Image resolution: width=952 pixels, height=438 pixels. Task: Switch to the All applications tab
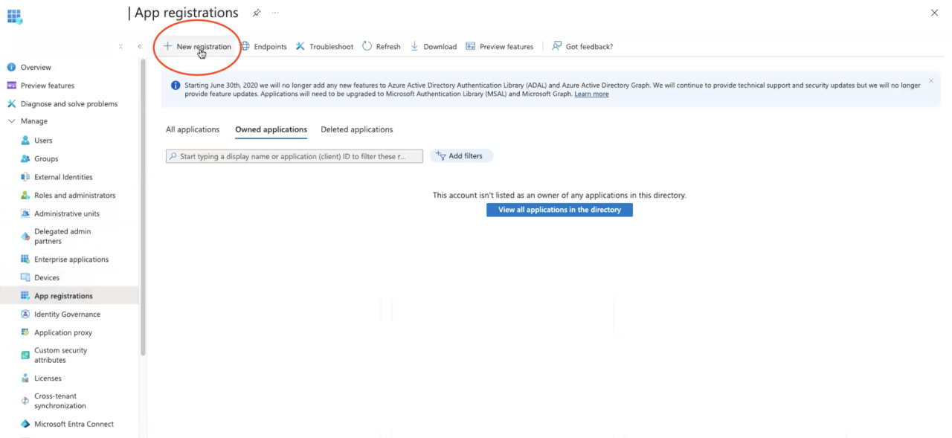point(193,129)
